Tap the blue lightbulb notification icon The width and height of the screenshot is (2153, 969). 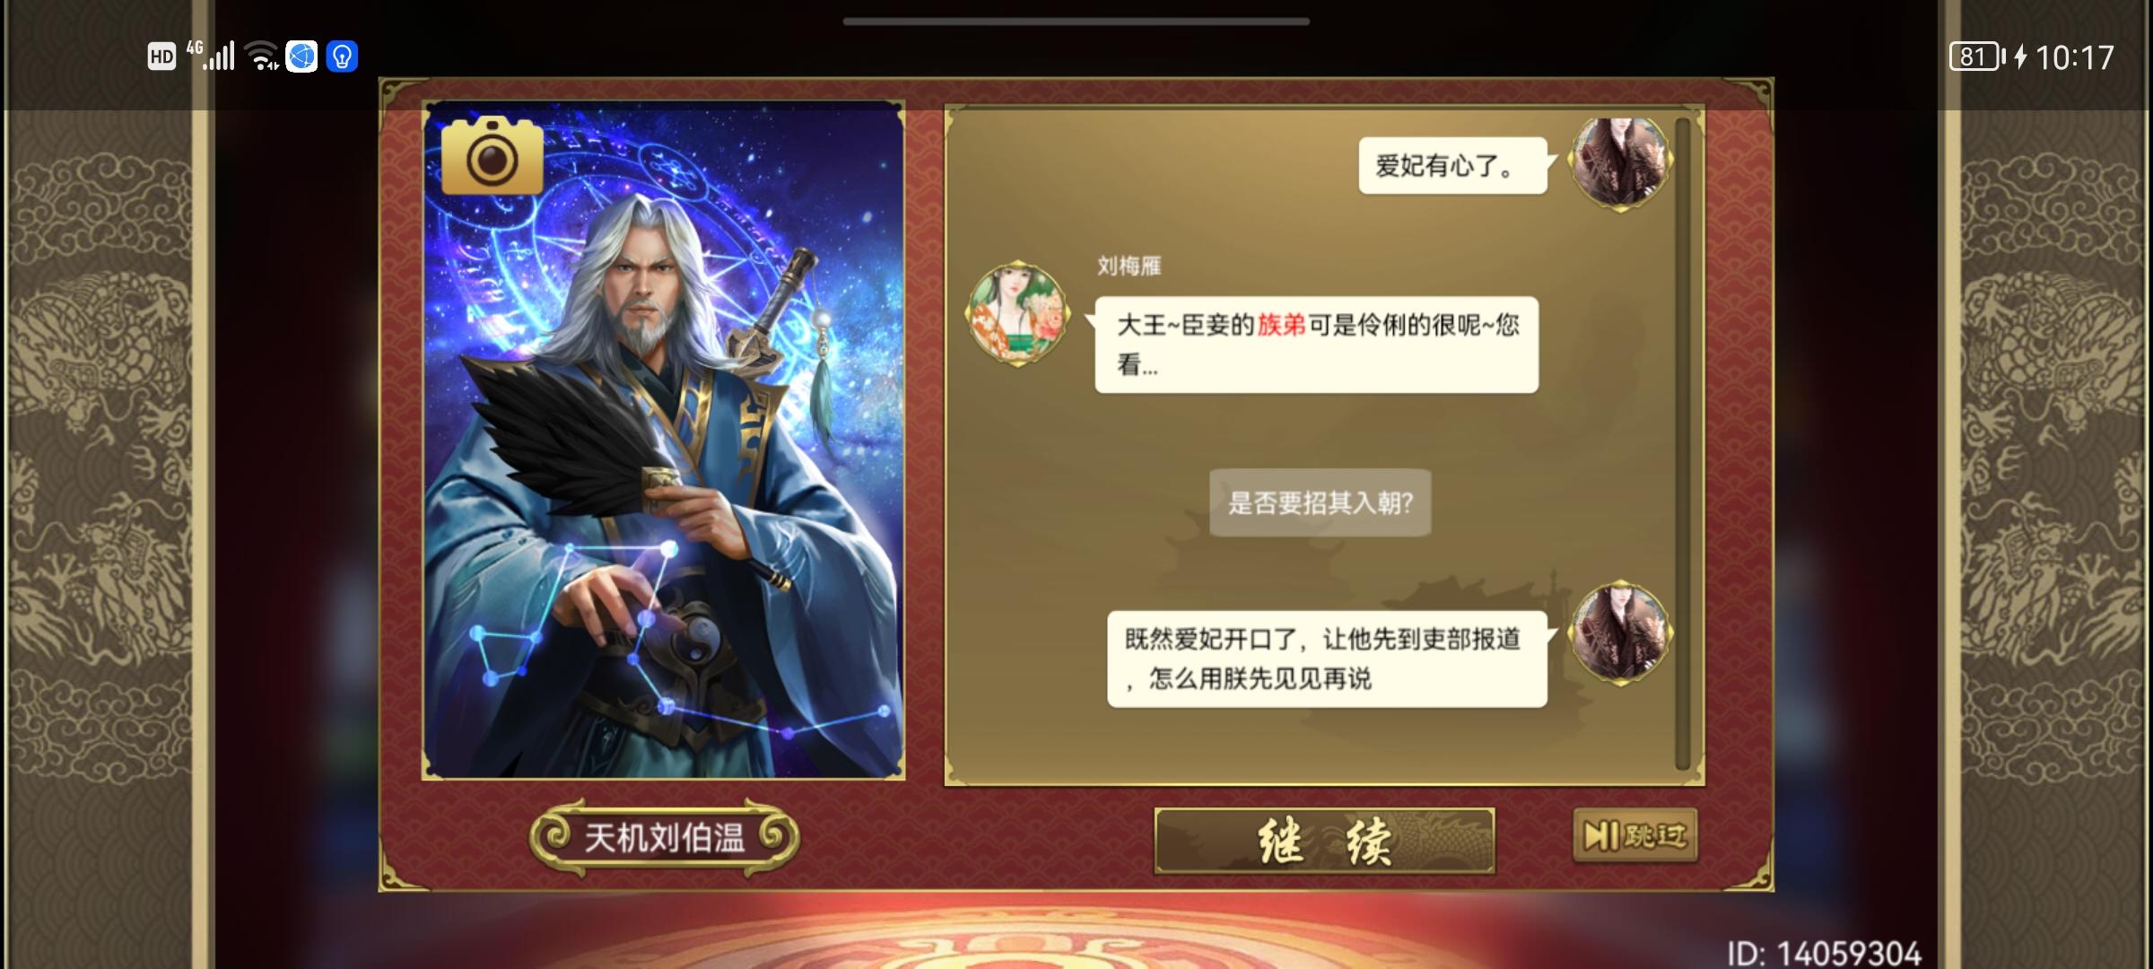tap(342, 57)
